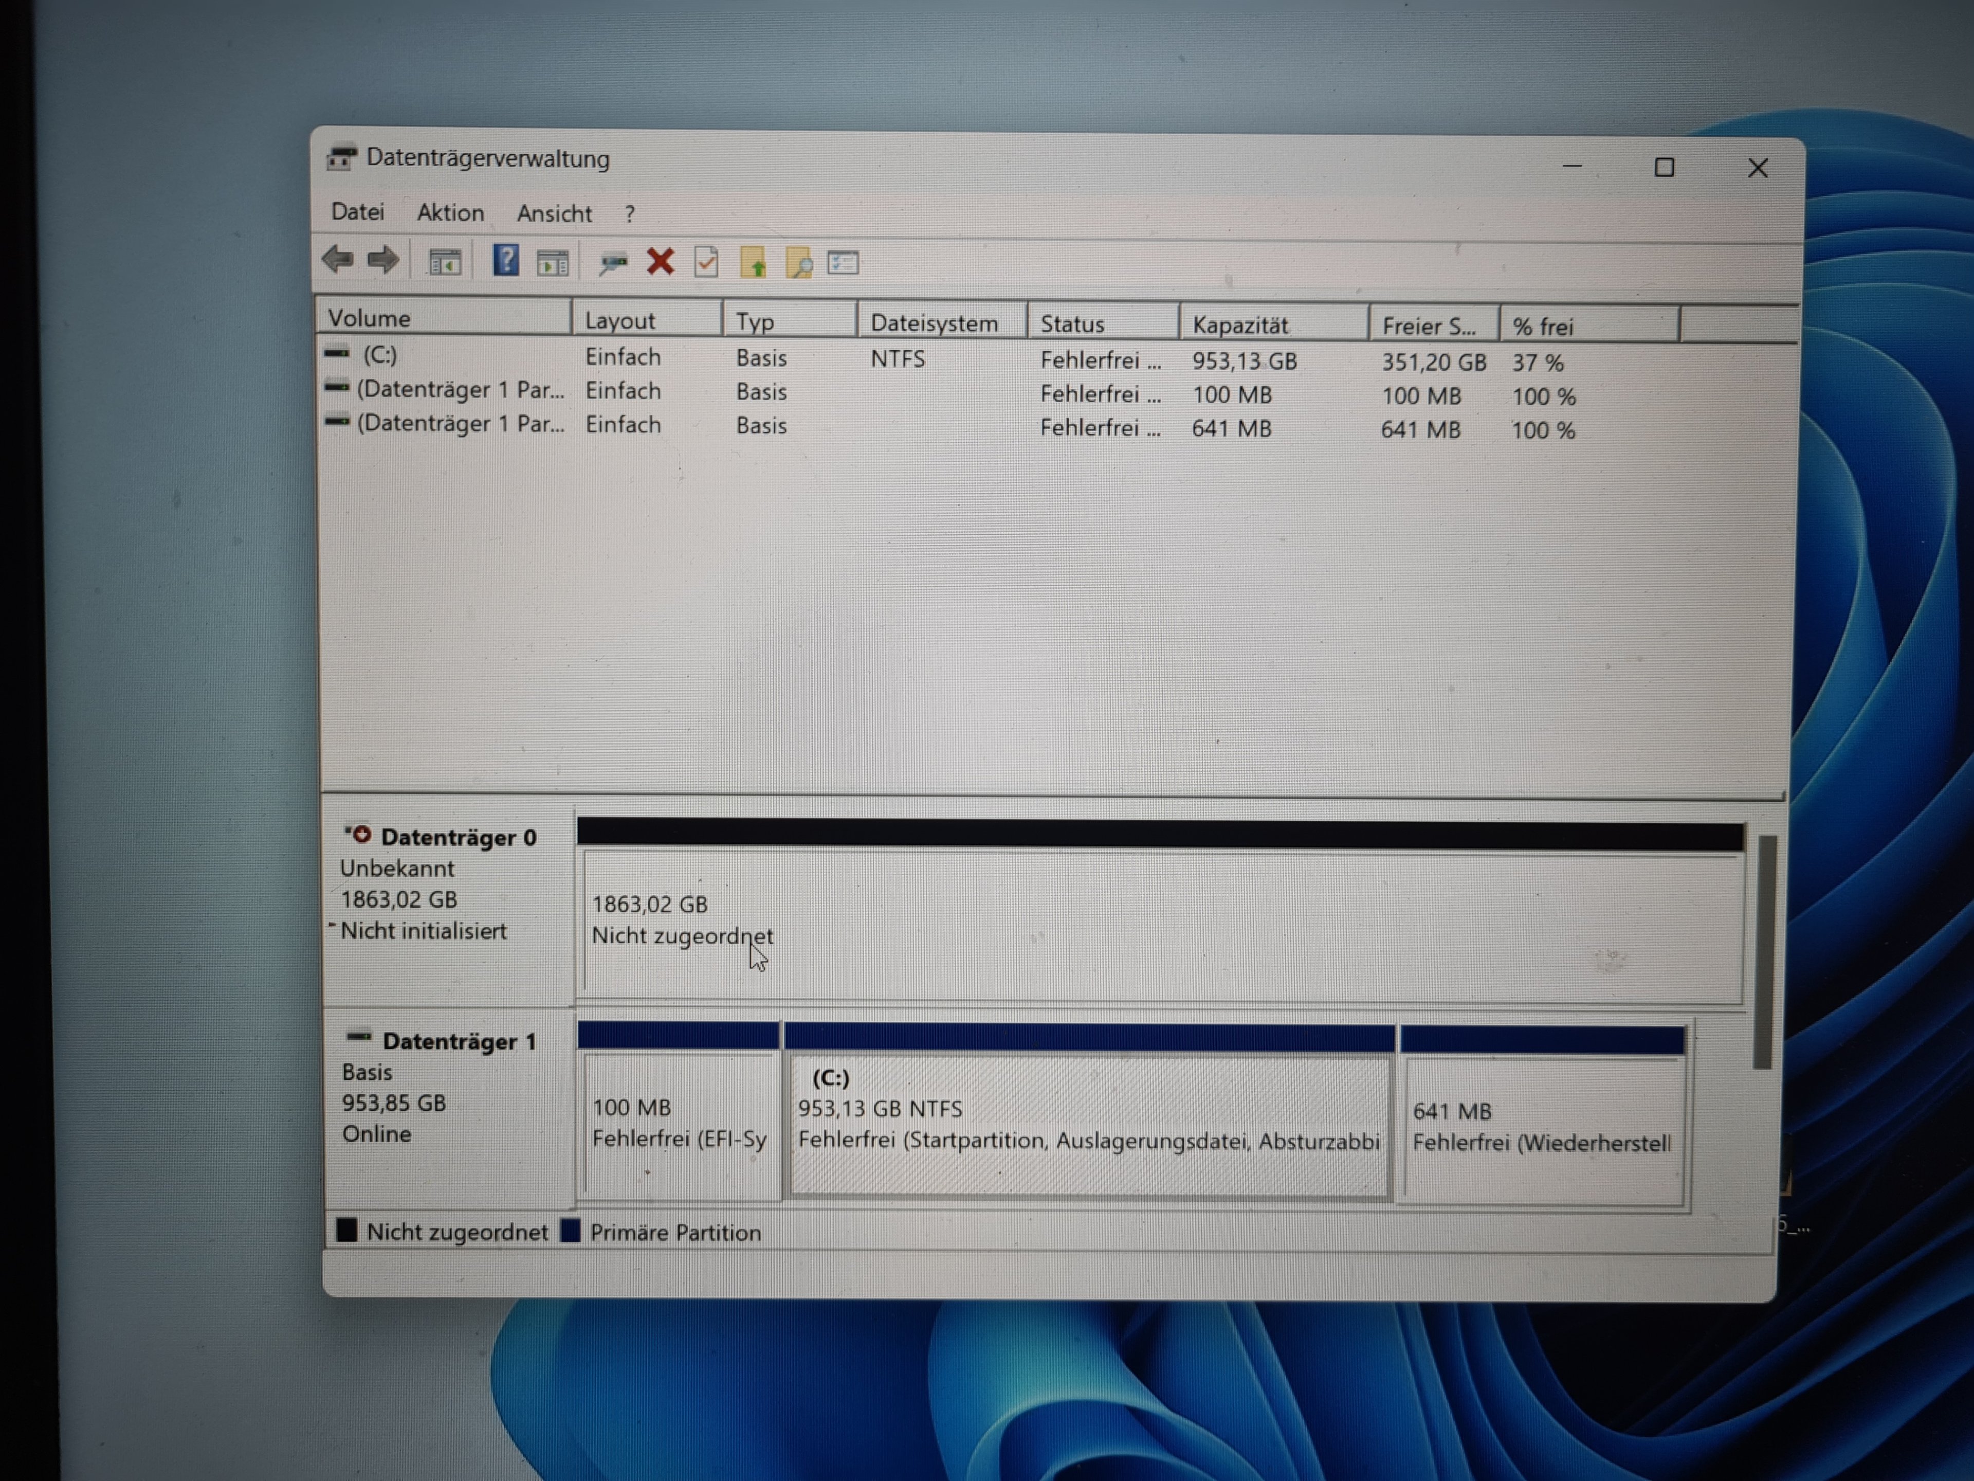Click the connect drive toolbar icon

613,262
